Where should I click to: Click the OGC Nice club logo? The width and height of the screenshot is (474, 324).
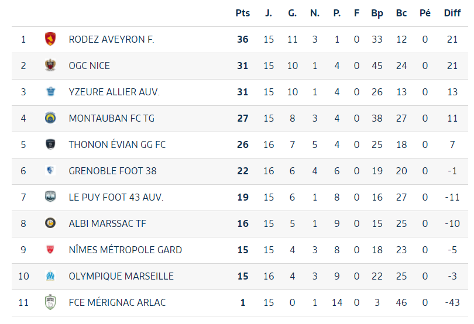pos(50,66)
